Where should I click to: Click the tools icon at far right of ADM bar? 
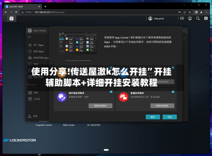(206, 18)
